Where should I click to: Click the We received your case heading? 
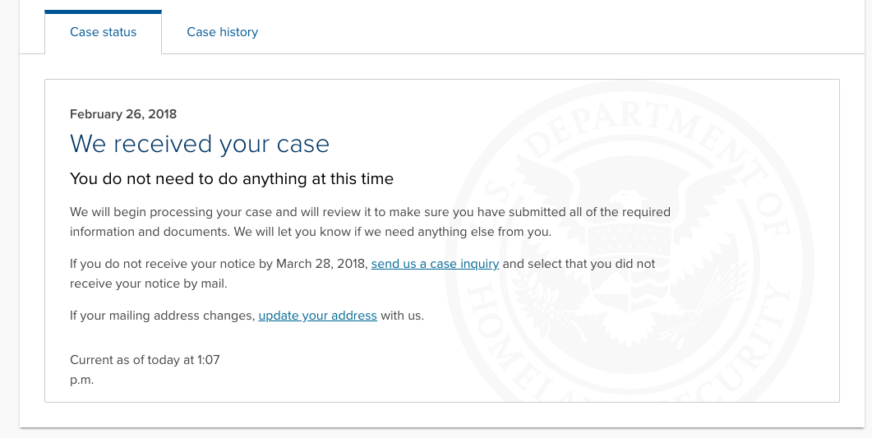click(x=200, y=144)
